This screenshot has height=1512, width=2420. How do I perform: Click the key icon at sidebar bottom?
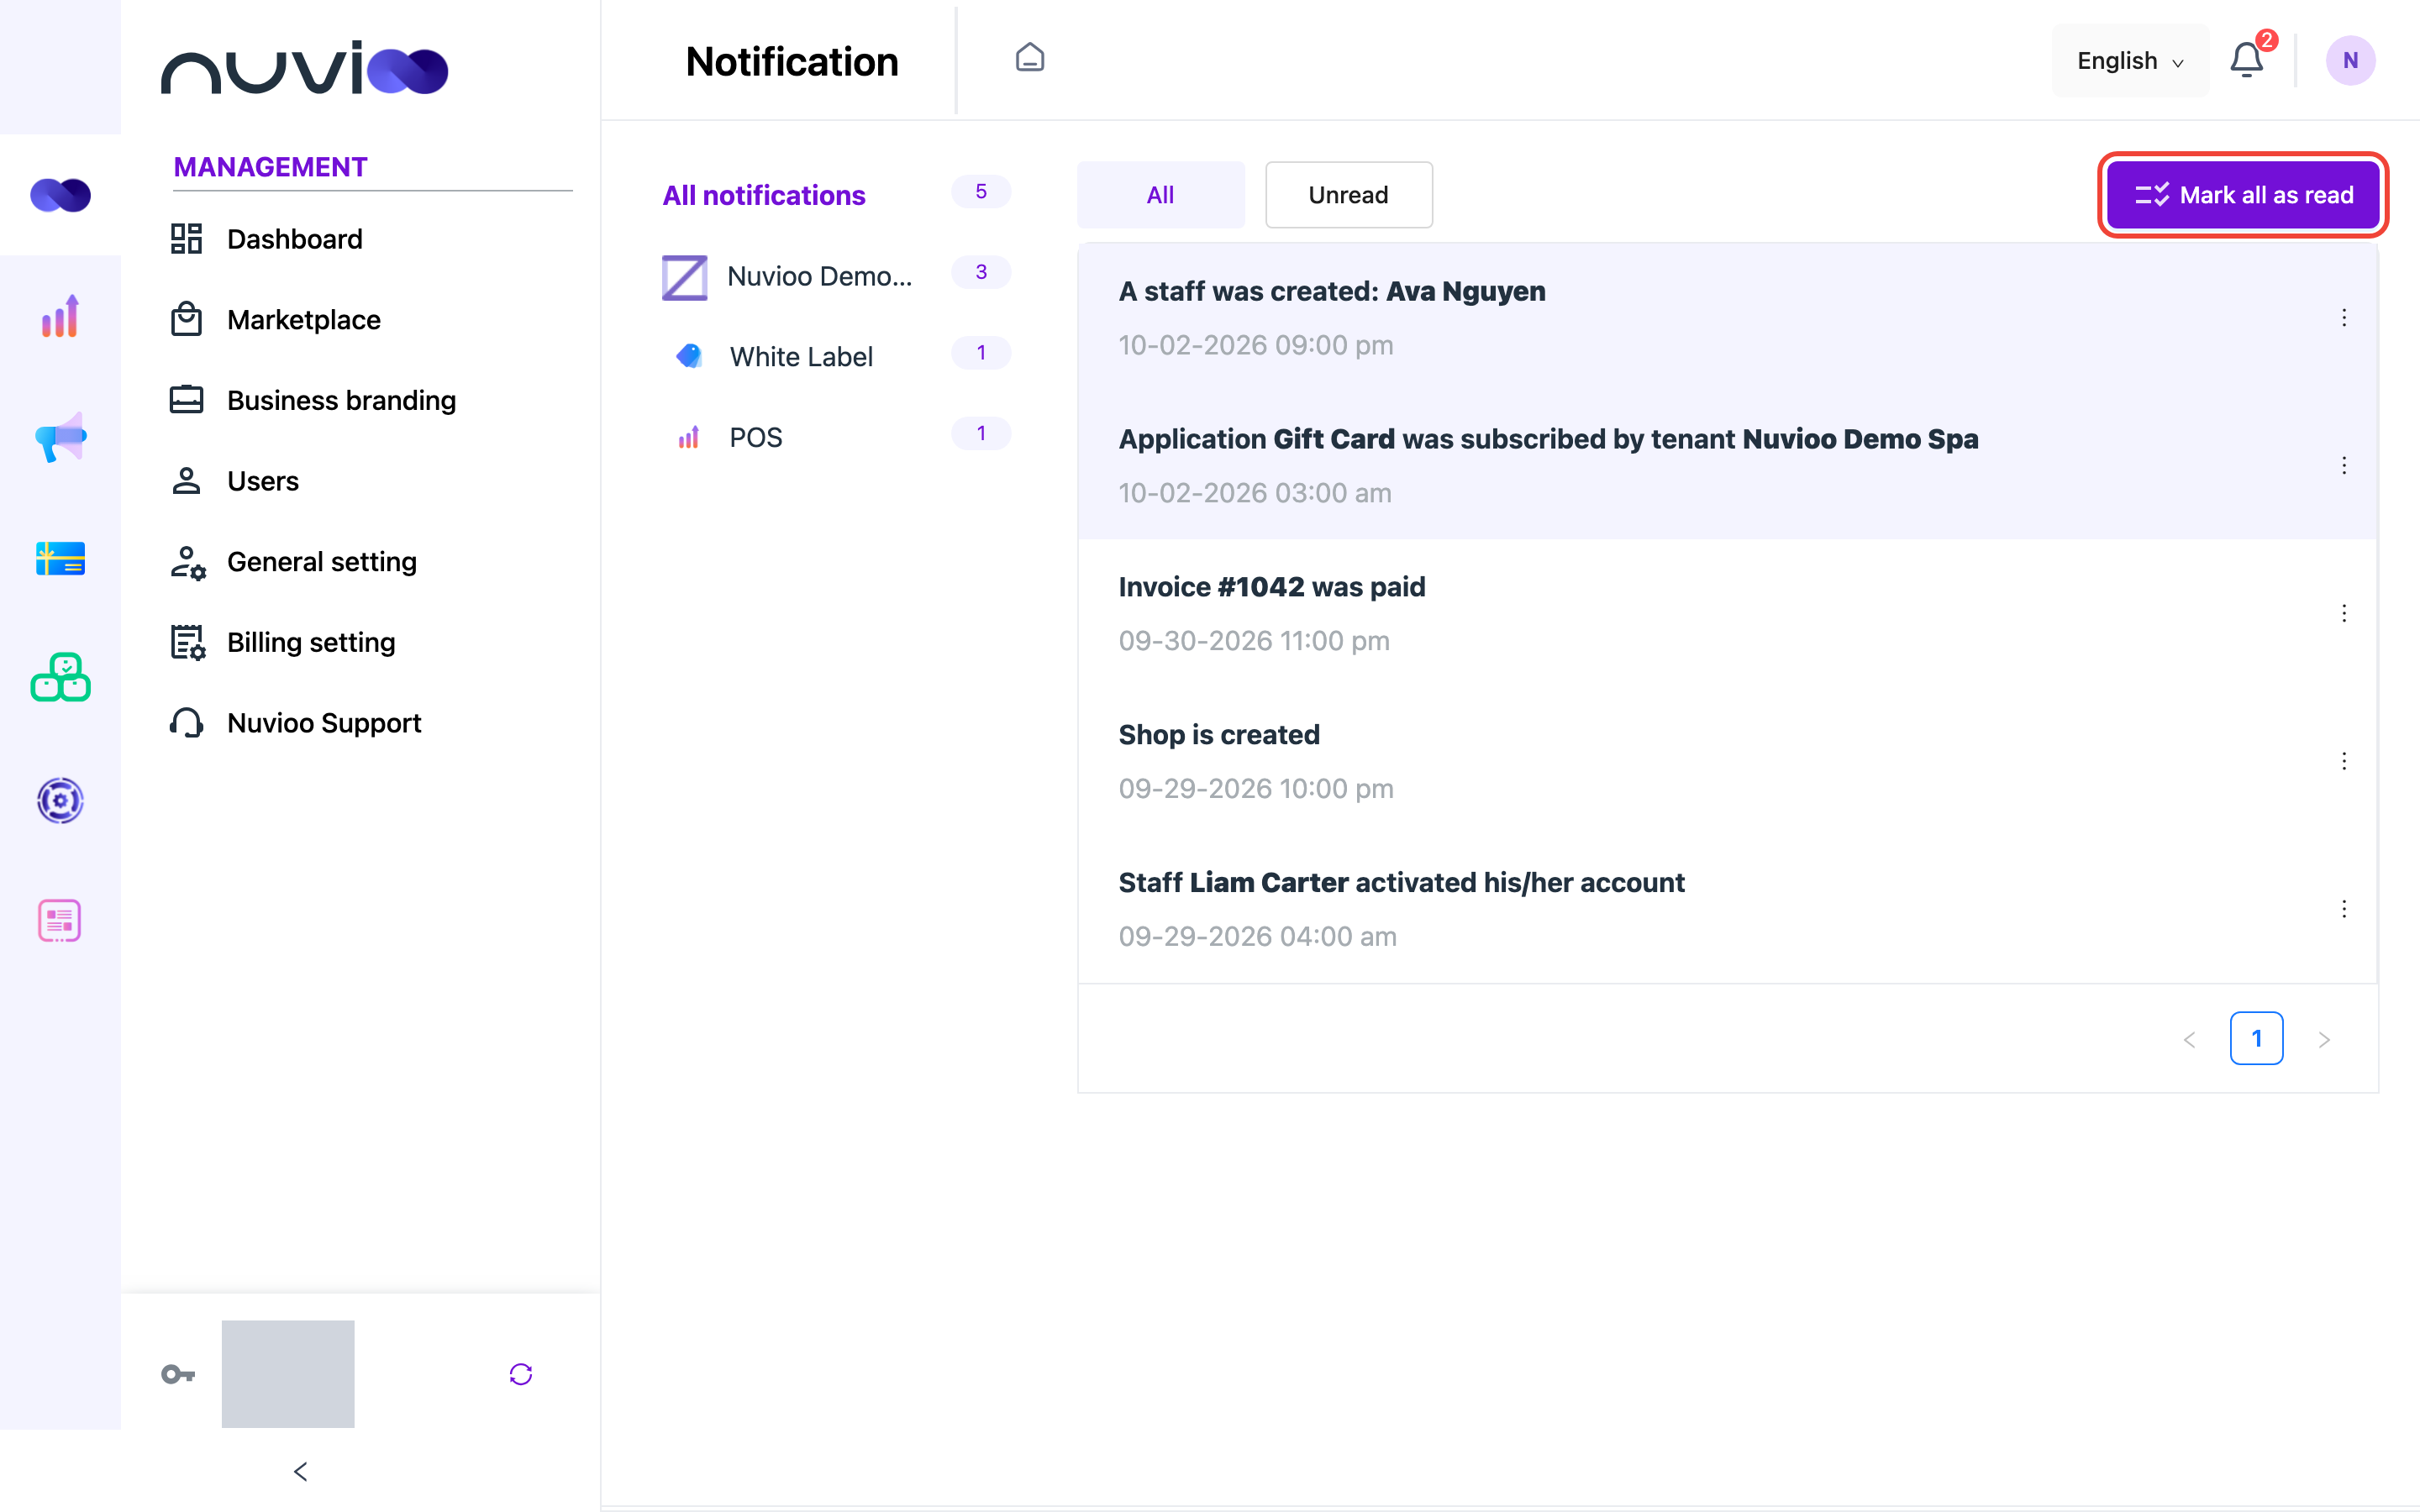point(178,1374)
